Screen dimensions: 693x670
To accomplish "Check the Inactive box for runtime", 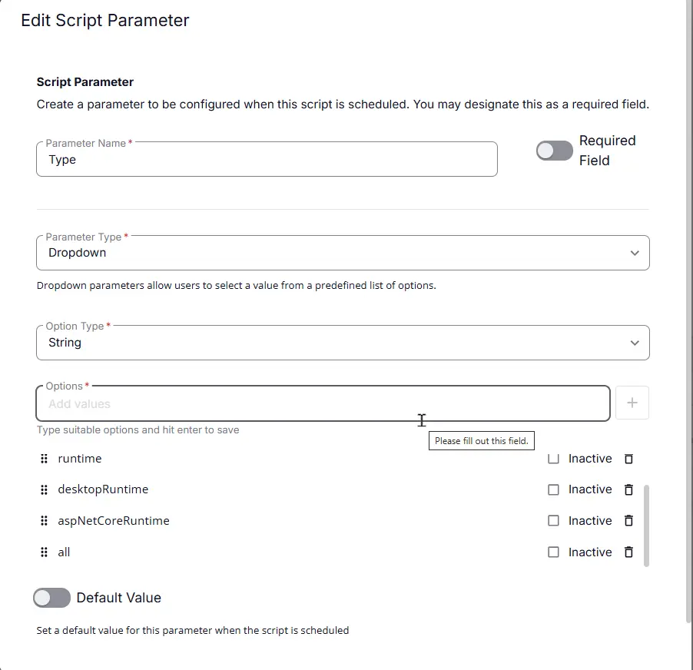I will coord(553,459).
